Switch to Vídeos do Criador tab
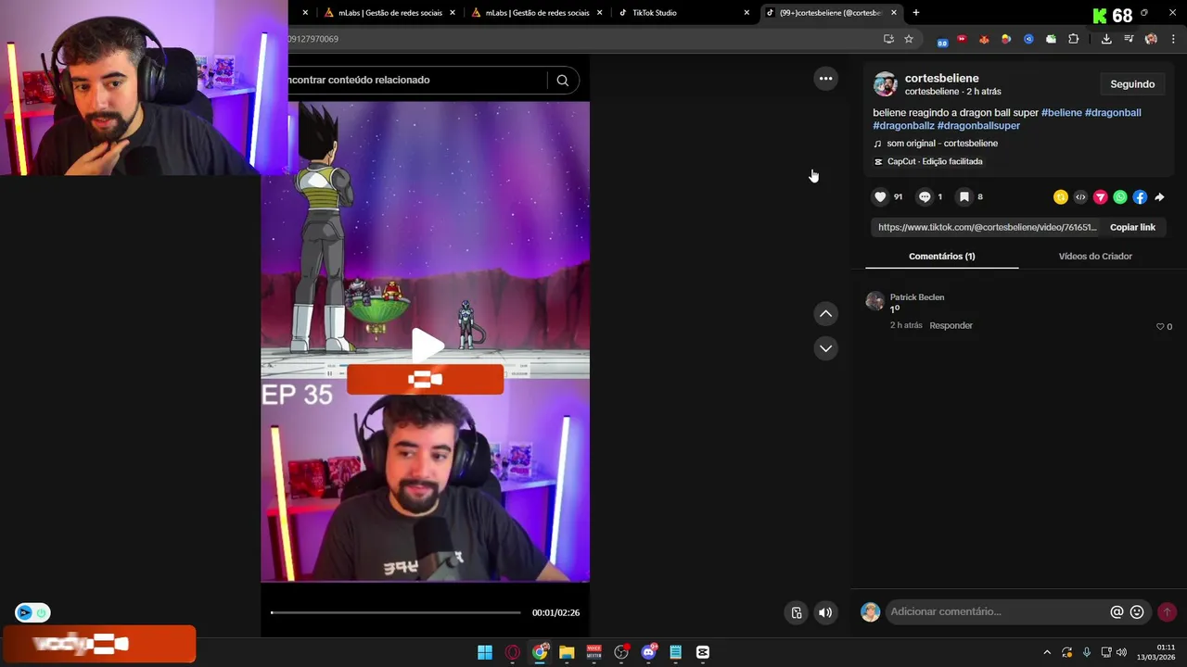Viewport: 1187px width, 667px height. (x=1095, y=257)
